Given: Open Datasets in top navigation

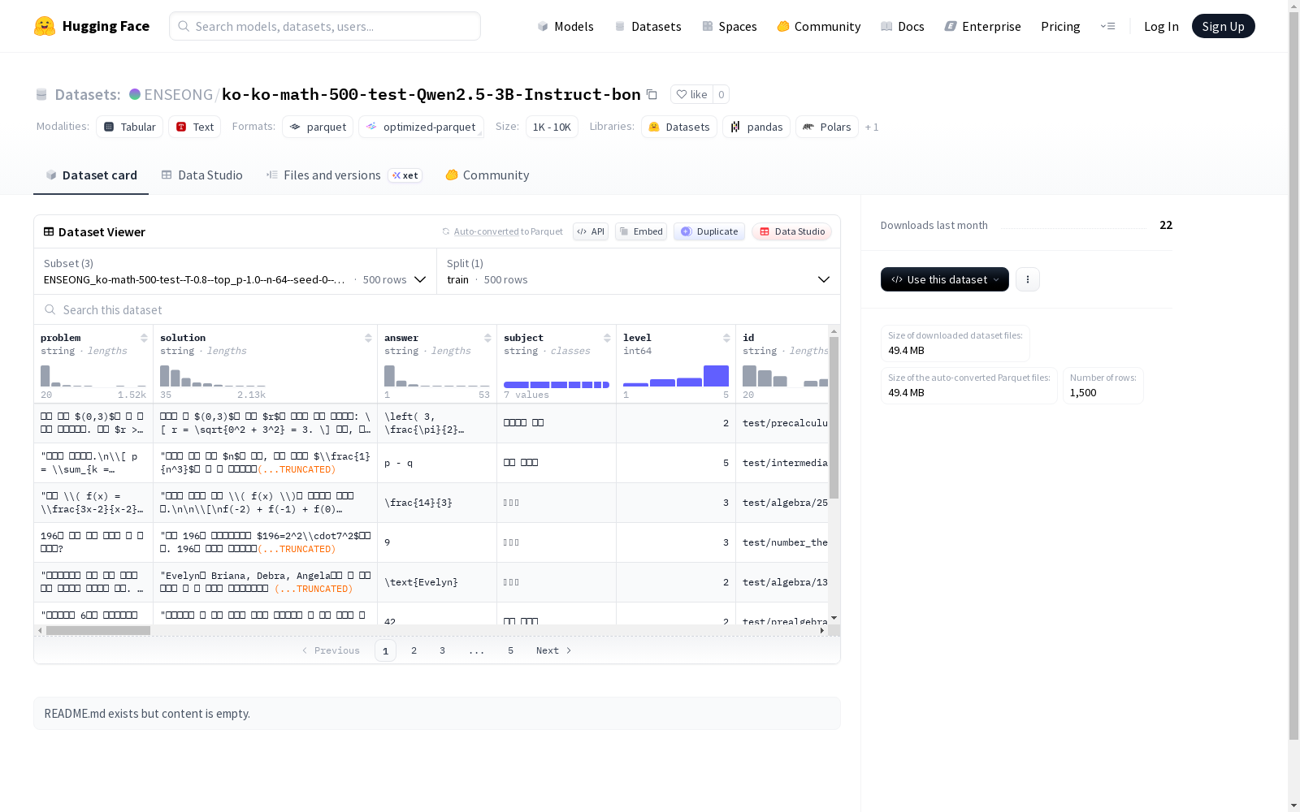Looking at the screenshot, I should pos(648,26).
